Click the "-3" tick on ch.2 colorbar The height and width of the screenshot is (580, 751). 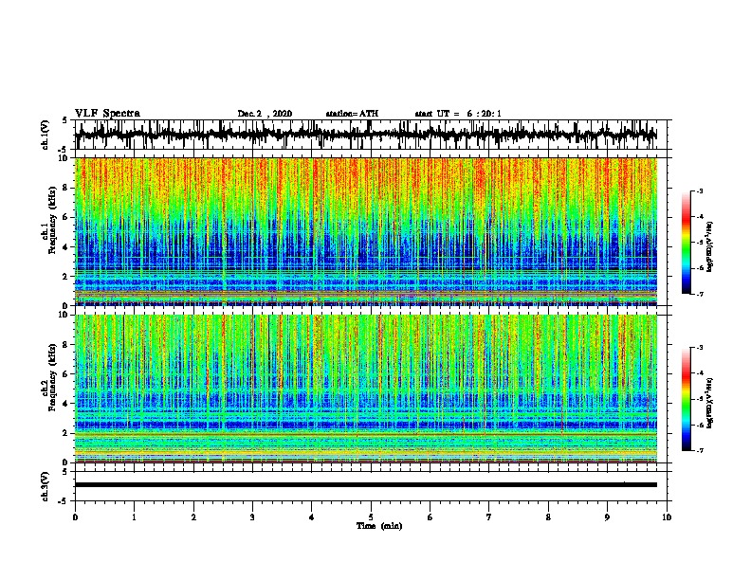[x=700, y=348]
